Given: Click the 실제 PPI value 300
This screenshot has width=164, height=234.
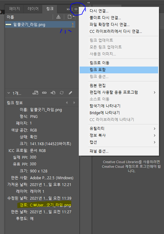Looking at the screenshot, I should coord(33,157).
